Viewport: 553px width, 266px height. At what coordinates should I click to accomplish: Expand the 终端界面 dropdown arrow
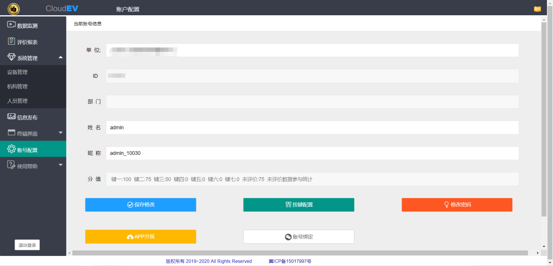[x=61, y=133]
